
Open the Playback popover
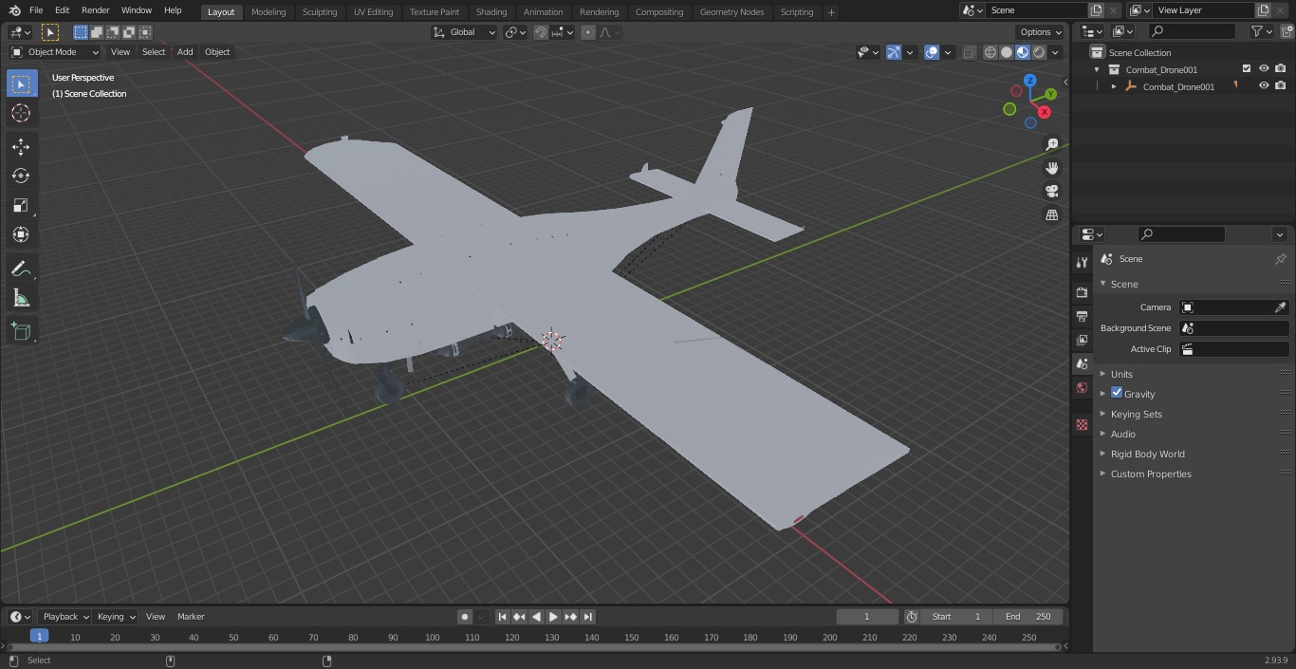[x=65, y=617]
